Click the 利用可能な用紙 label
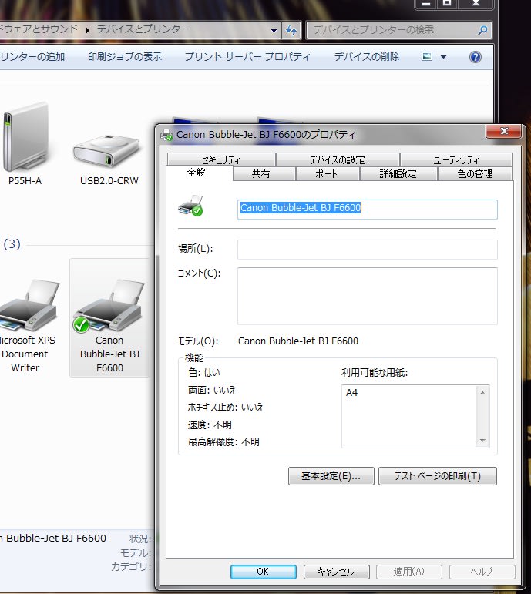531x594 pixels. (x=374, y=373)
